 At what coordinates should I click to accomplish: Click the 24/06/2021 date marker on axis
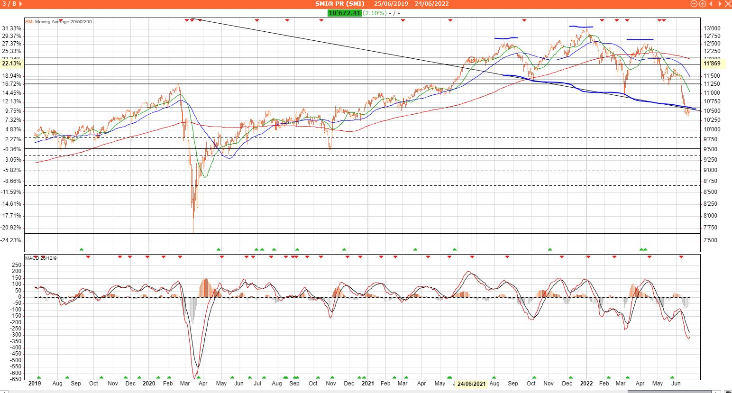(x=472, y=384)
